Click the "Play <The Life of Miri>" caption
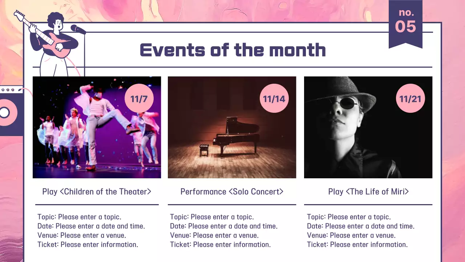This screenshot has height=262, width=465. [368, 191]
